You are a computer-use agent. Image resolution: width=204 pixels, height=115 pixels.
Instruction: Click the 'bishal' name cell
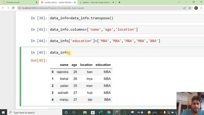[64, 79]
